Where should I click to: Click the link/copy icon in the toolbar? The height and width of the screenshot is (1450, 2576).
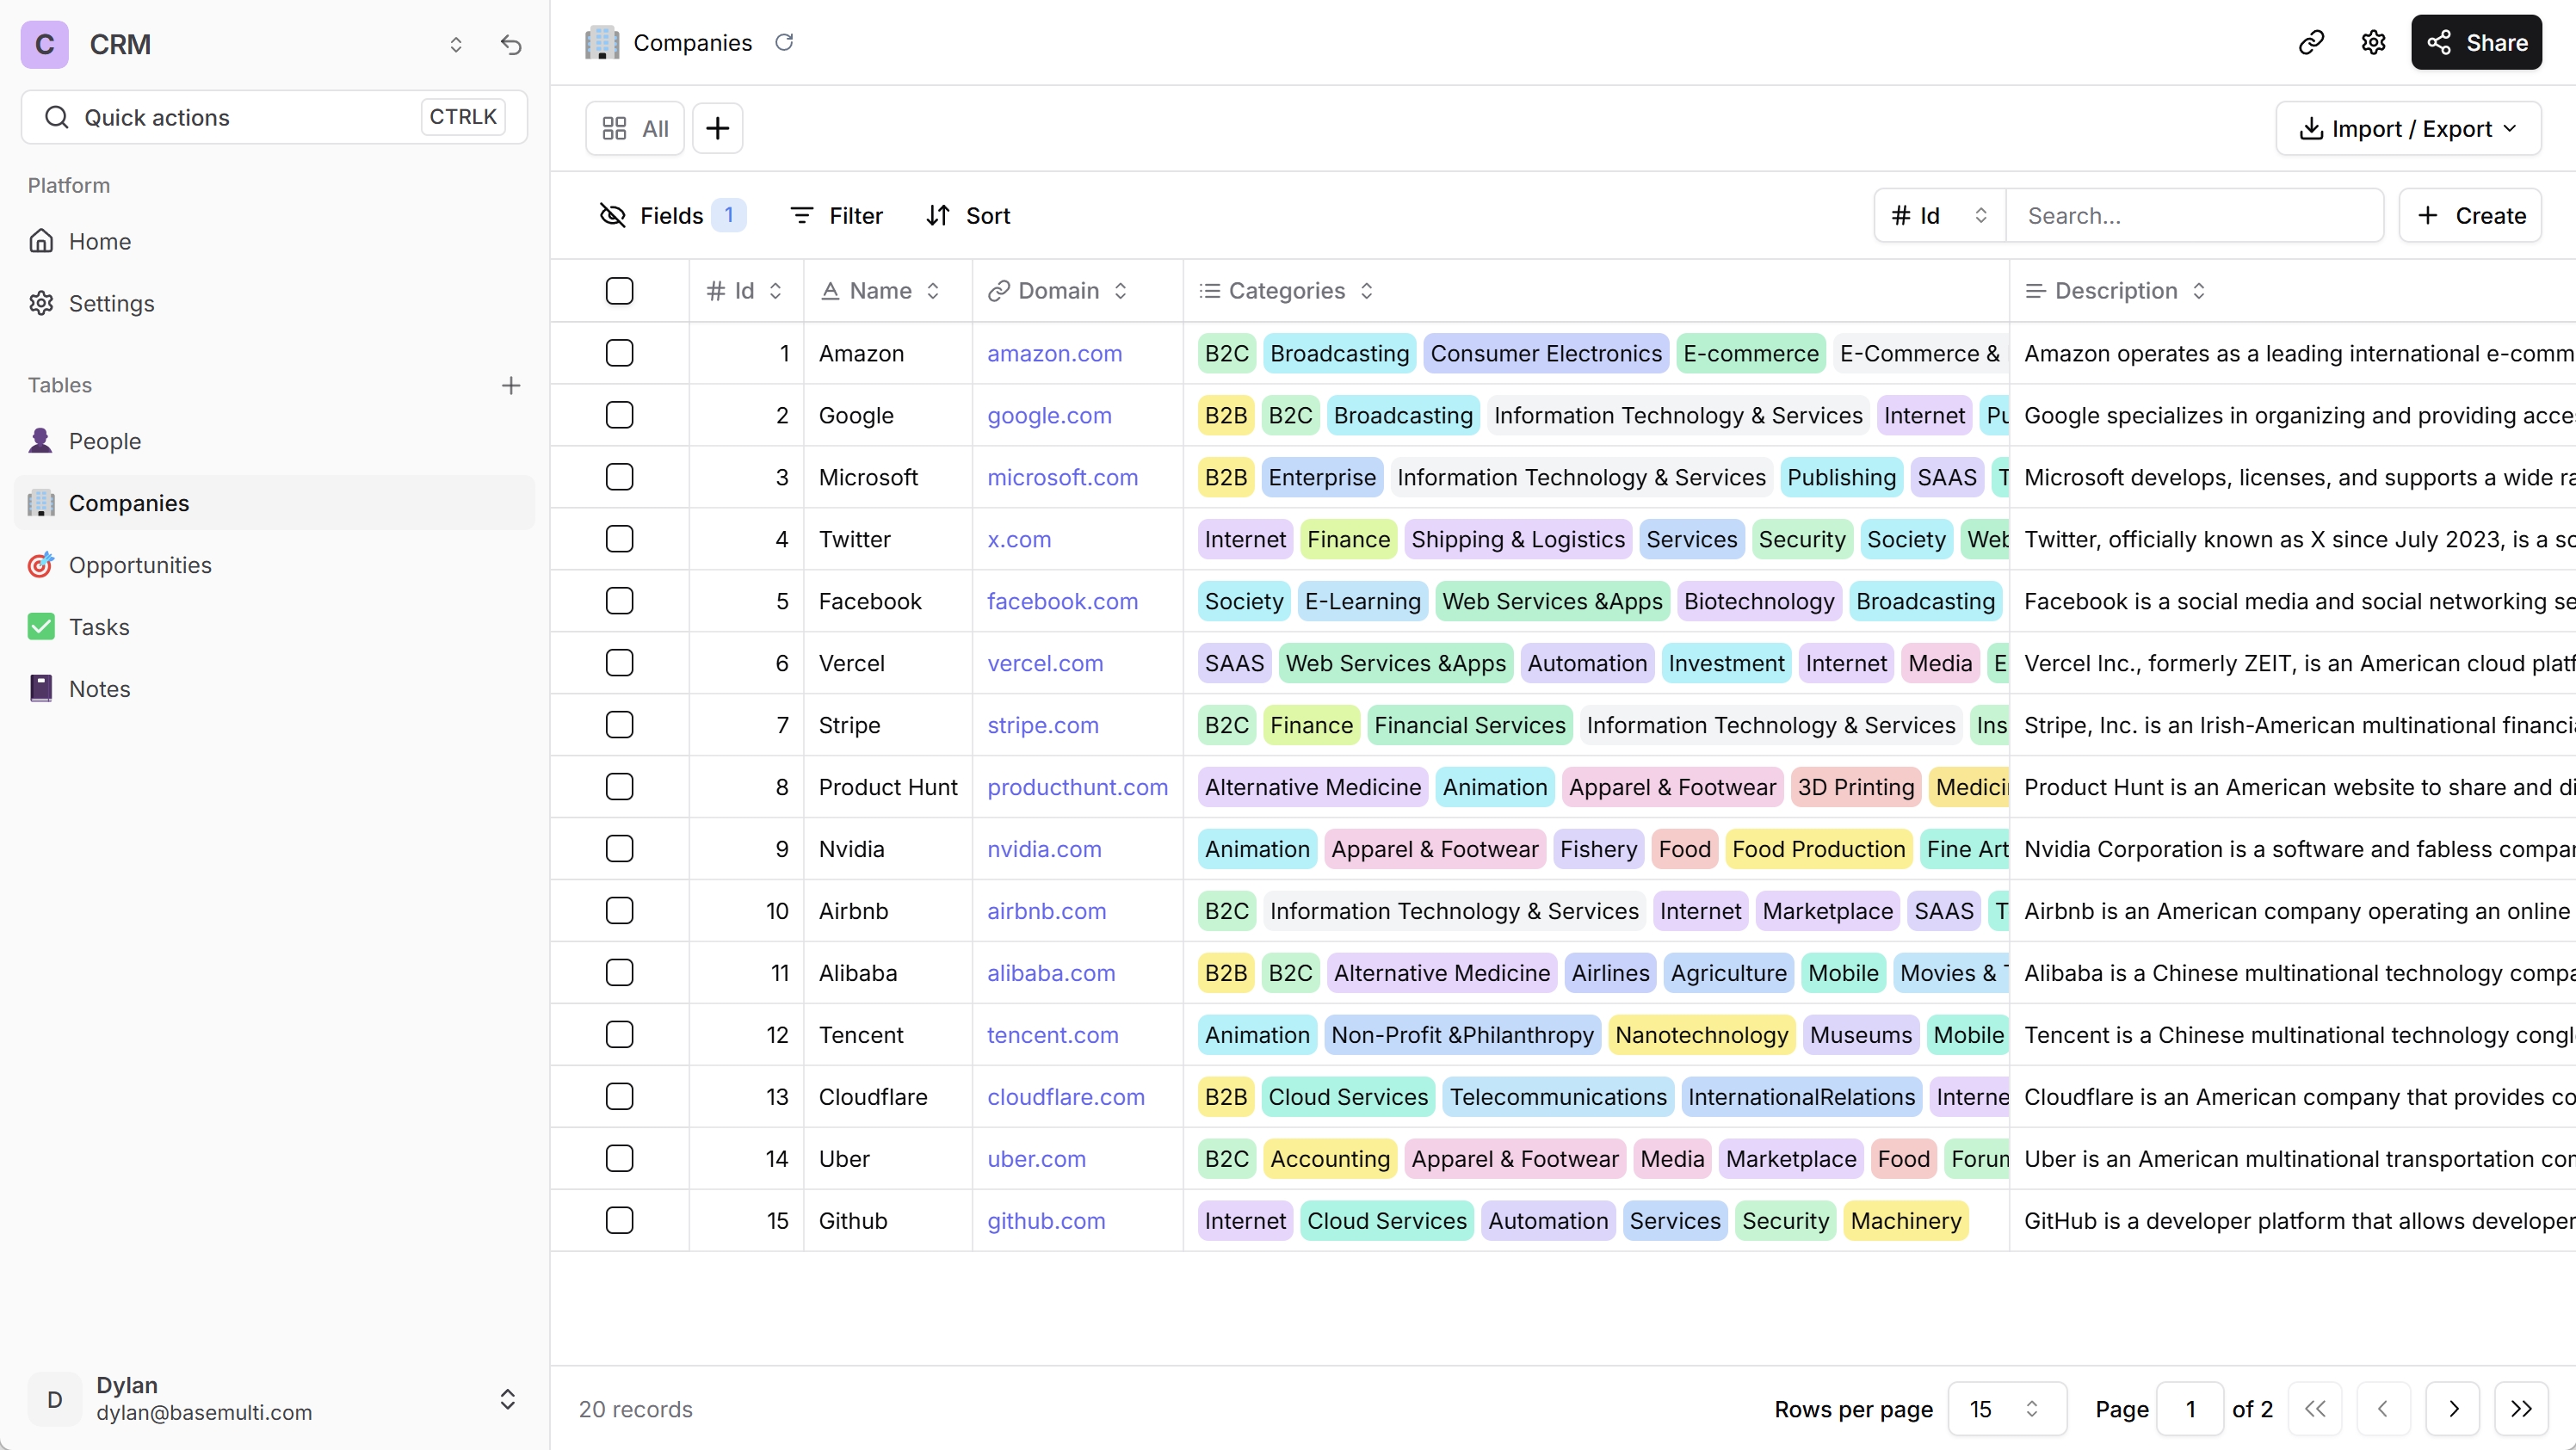(2311, 42)
